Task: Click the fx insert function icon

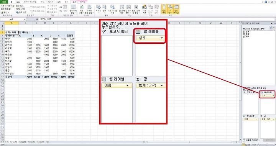Action: tap(37, 19)
